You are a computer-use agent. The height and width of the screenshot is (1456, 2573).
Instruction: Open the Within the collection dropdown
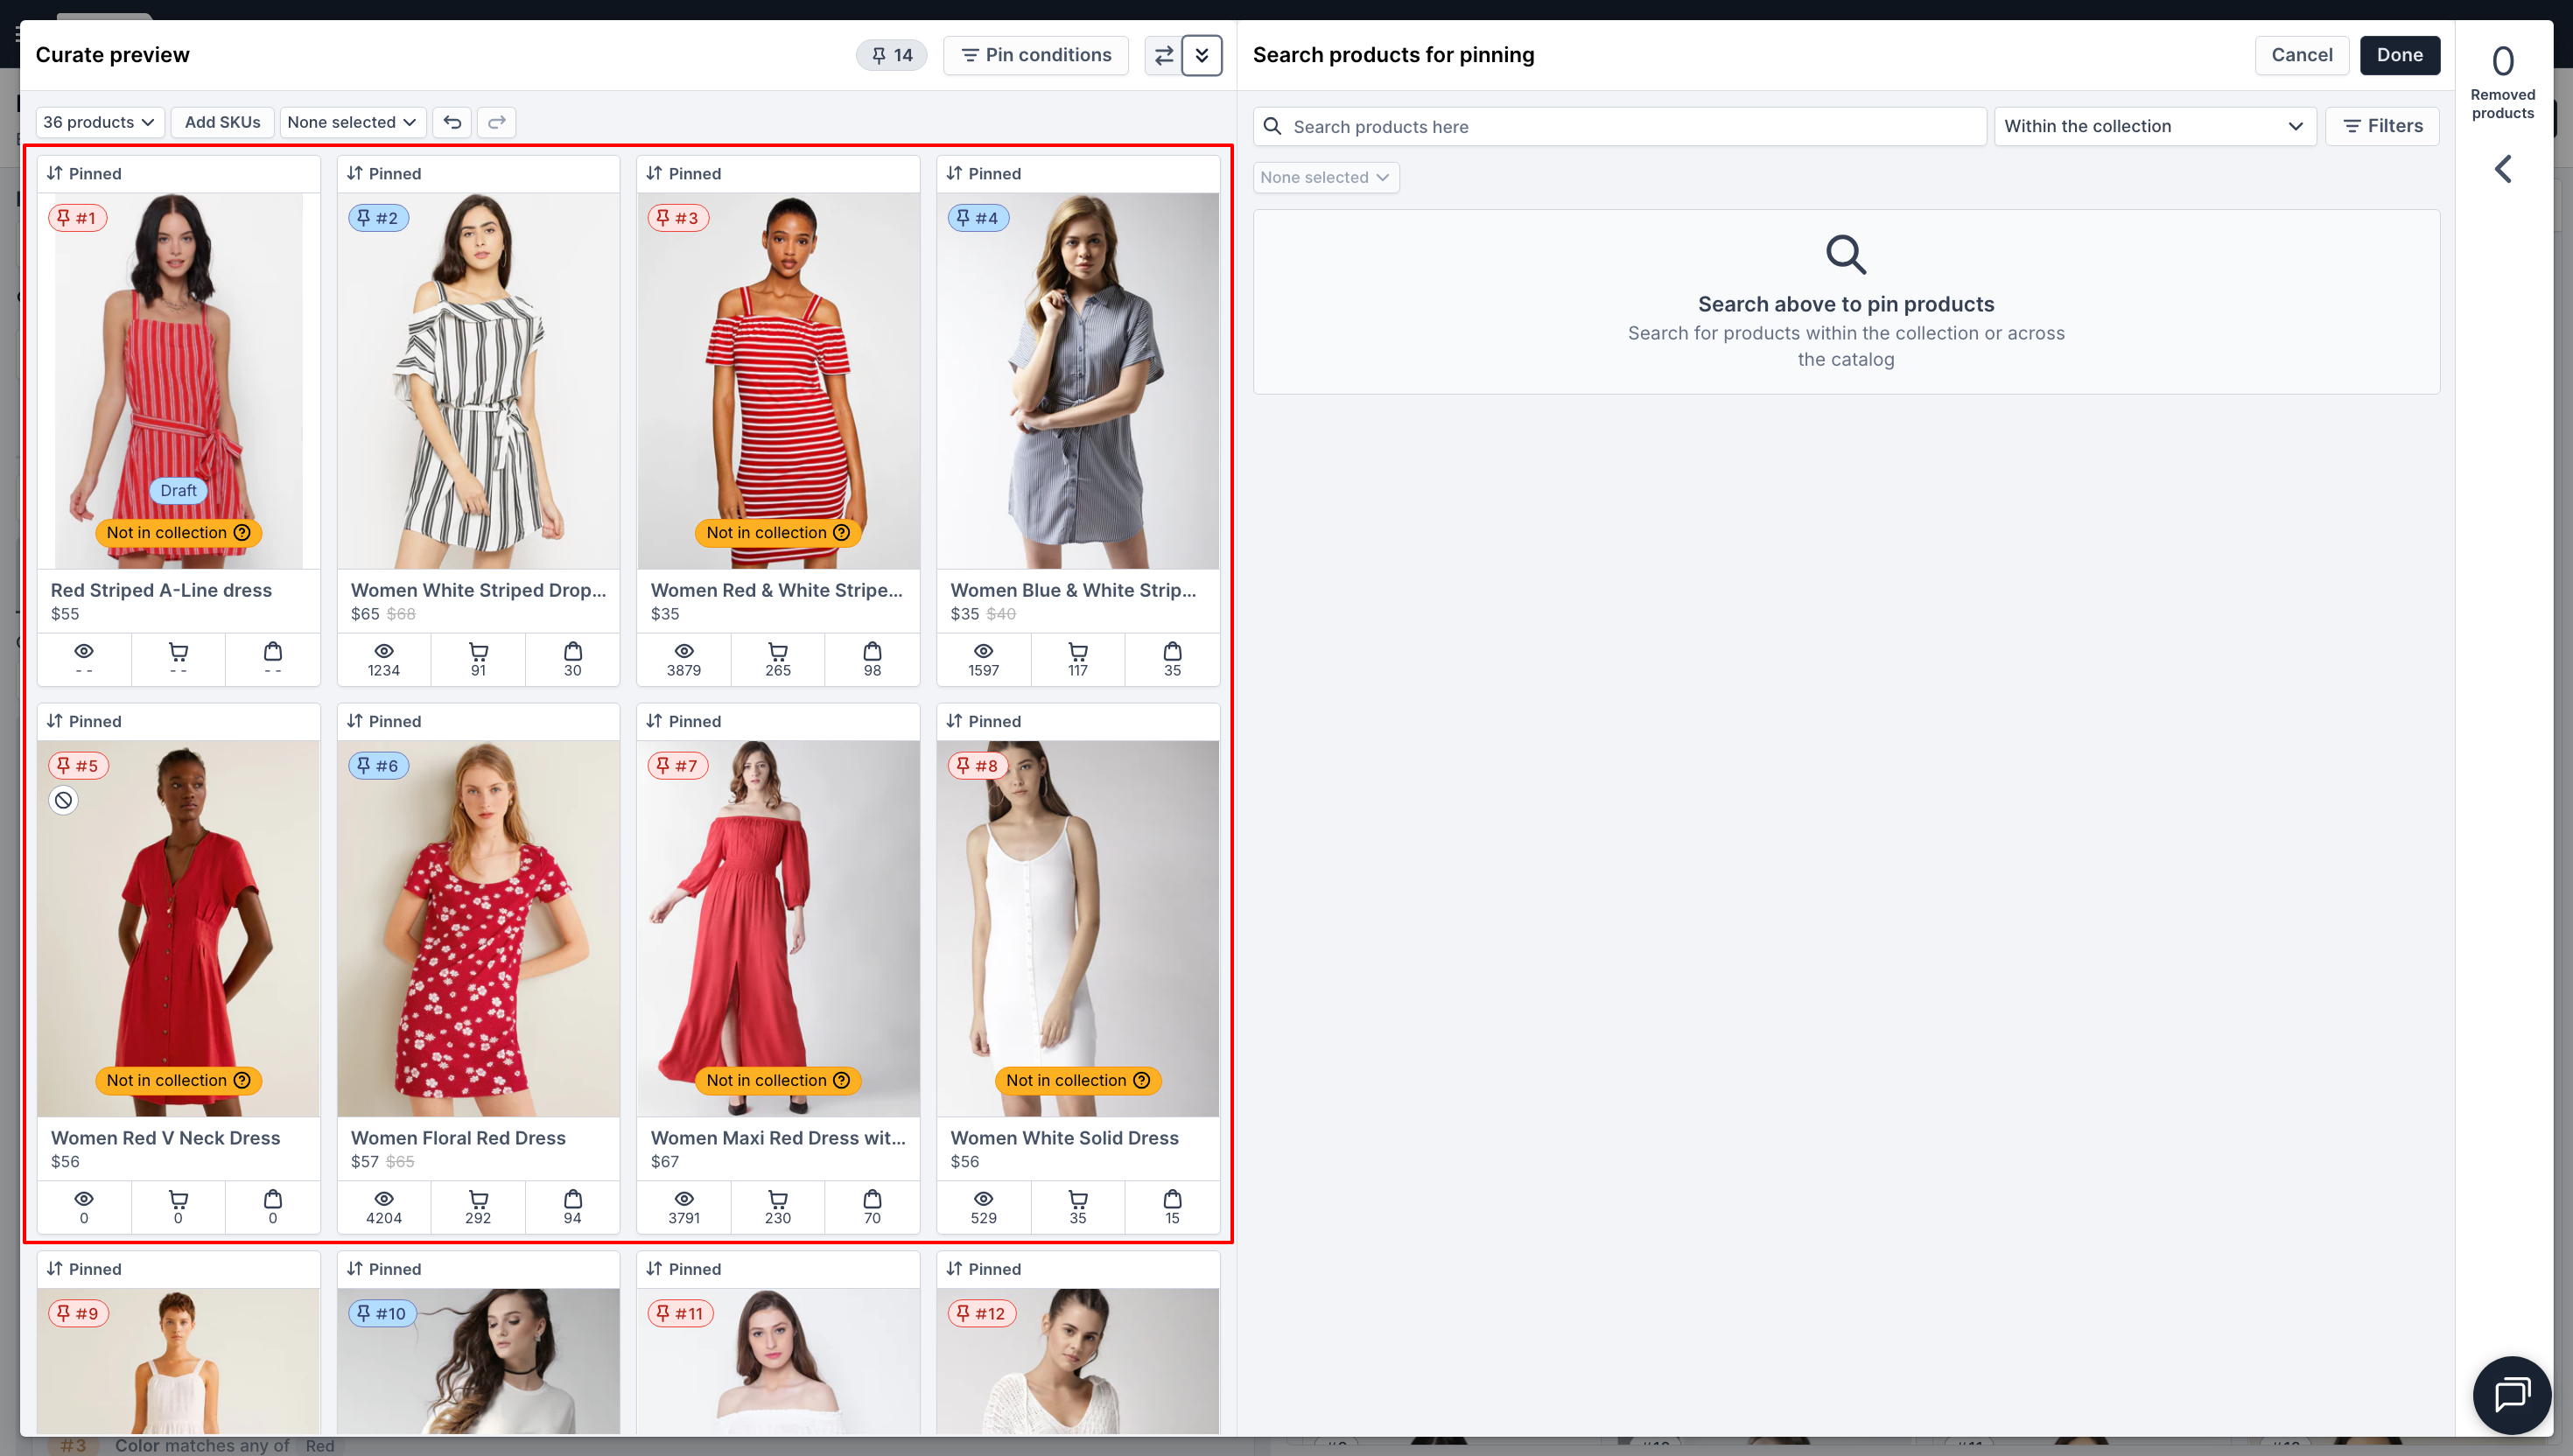2154,126
